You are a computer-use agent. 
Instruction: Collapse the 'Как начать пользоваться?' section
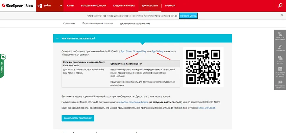click(58, 38)
